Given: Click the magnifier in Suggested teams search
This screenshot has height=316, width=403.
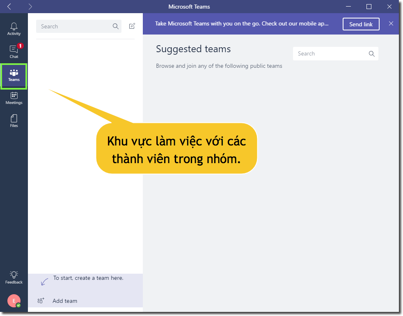Looking at the screenshot, I should coord(371,53).
